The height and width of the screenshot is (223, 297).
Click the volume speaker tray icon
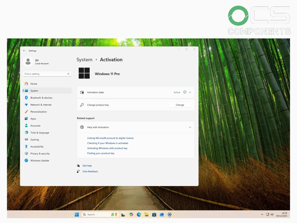272,214
